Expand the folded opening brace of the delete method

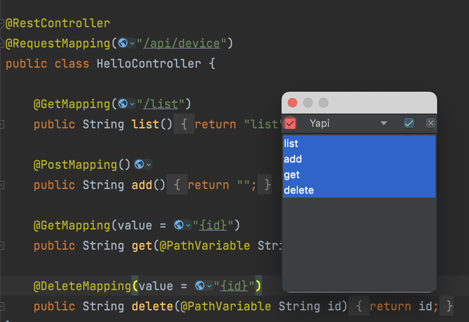pyautogui.click(x=359, y=306)
